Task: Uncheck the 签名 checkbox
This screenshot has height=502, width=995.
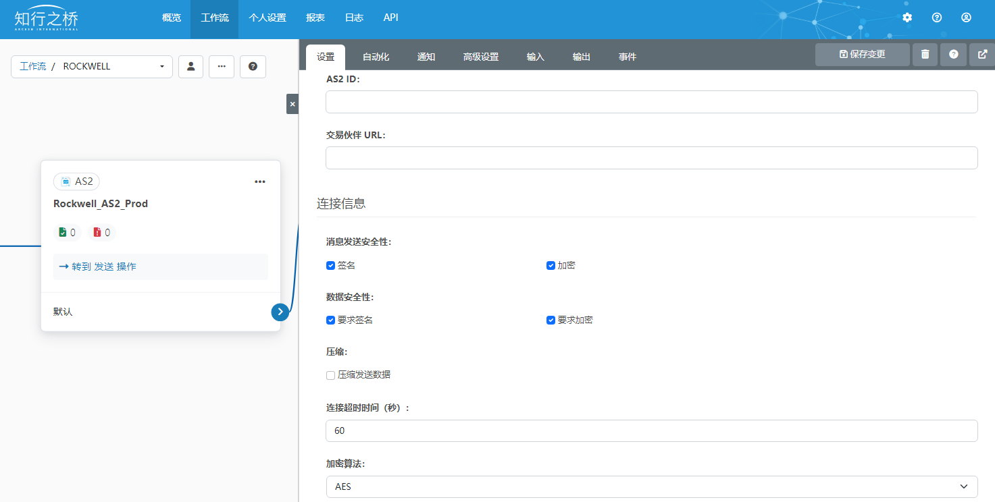Action: click(x=331, y=266)
